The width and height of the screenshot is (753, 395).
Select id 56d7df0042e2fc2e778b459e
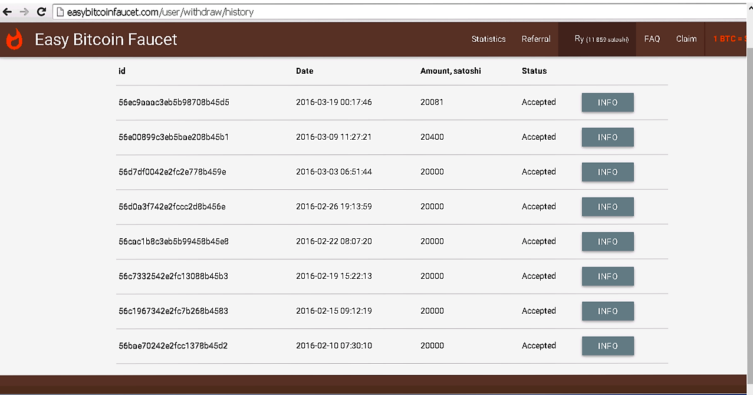pos(172,172)
